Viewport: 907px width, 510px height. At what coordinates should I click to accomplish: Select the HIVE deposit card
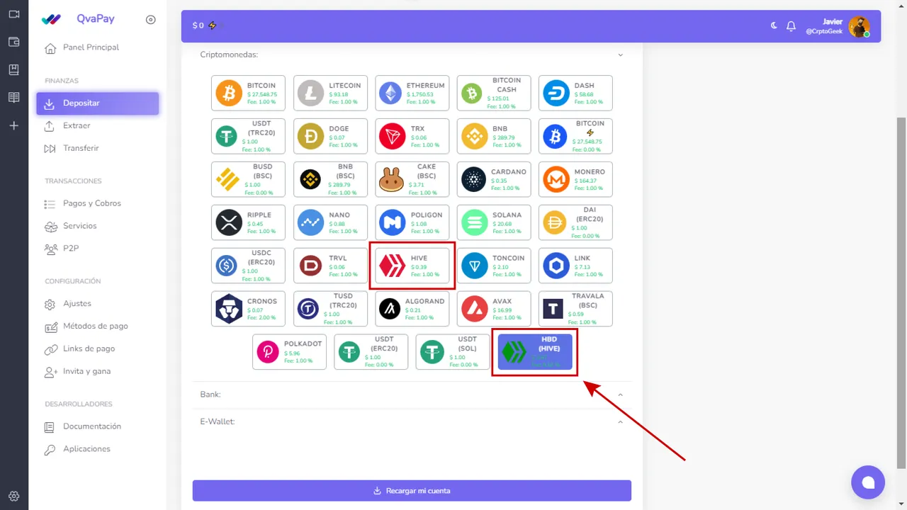click(412, 266)
